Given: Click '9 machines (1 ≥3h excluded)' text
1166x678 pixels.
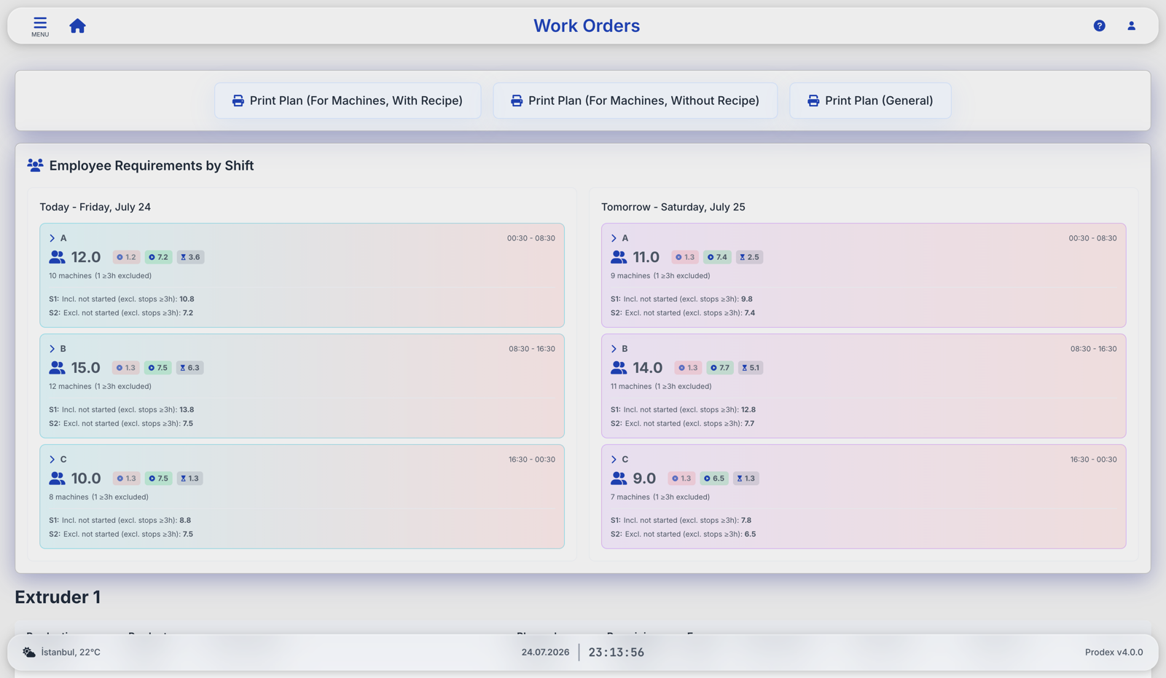Looking at the screenshot, I should 660,276.
